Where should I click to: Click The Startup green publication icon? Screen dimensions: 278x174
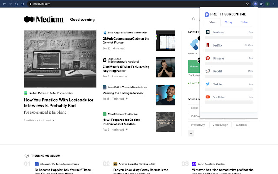pyautogui.click(x=194, y=66)
